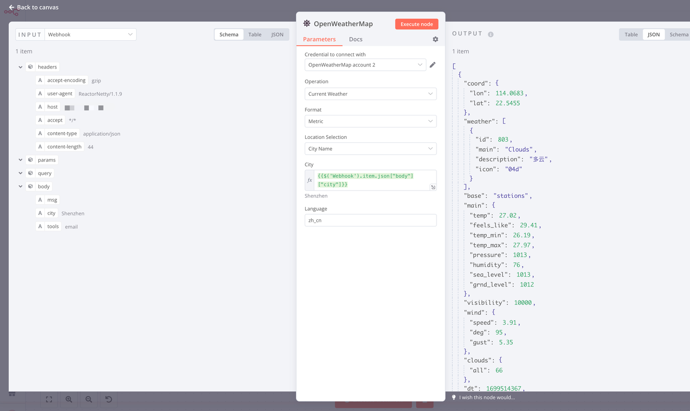The image size is (690, 411).
Task: Edit OpenWeatherMap credential with pencil icon
Action: [433, 65]
